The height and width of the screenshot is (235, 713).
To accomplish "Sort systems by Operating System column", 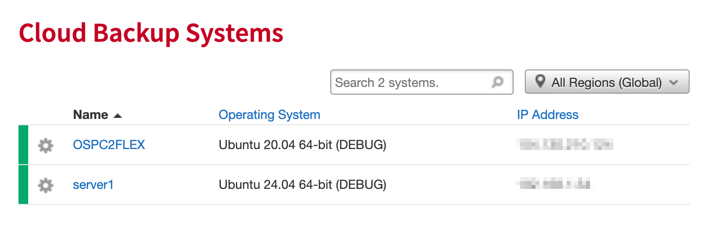I will coord(269,115).
